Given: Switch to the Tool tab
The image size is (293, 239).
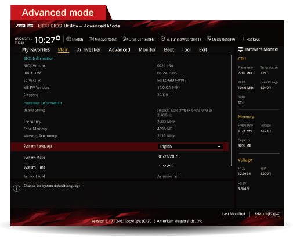Looking at the screenshot, I should pos(186,50).
